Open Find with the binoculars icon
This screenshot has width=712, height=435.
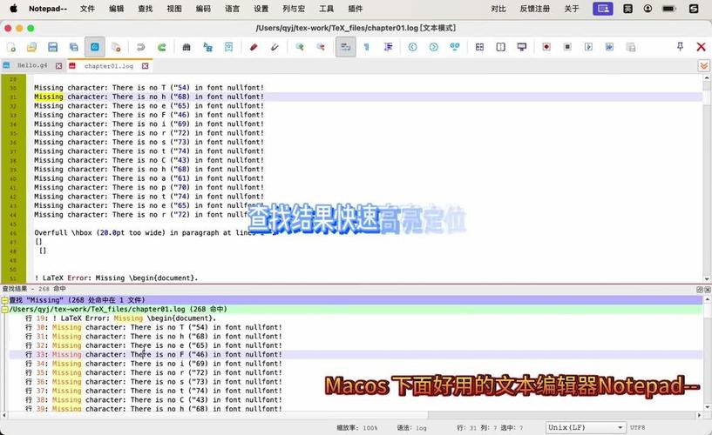point(186,47)
